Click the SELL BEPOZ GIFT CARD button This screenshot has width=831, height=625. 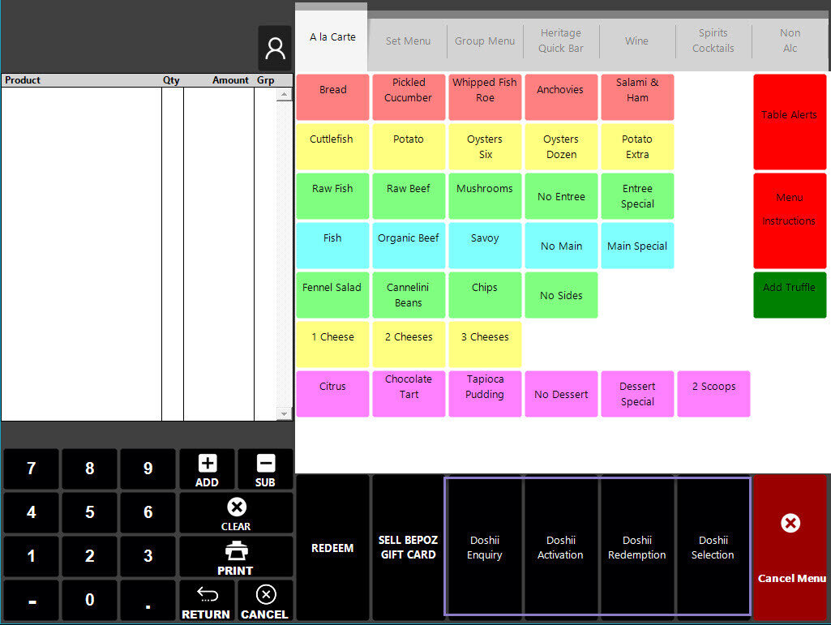coord(407,548)
